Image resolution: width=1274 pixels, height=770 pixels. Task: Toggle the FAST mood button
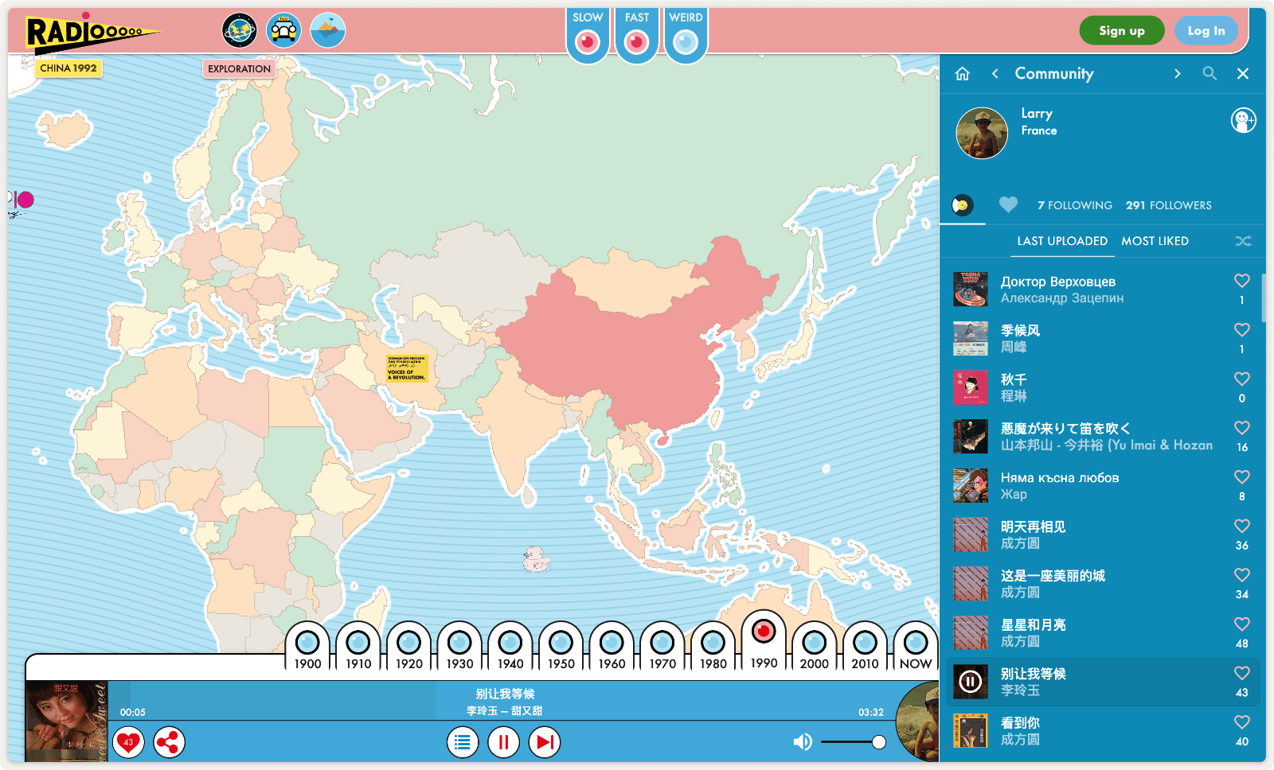pyautogui.click(x=637, y=41)
